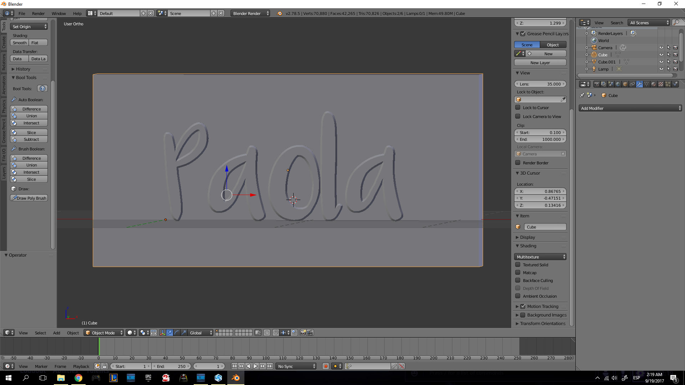Enable the rotate manipulator arc icon
The image size is (685, 385).
pyautogui.click(x=177, y=333)
